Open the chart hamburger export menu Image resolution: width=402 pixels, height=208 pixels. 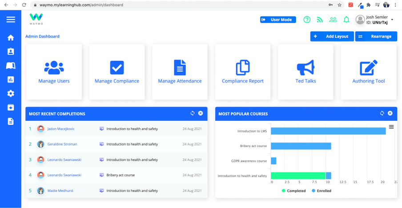(x=391, y=127)
